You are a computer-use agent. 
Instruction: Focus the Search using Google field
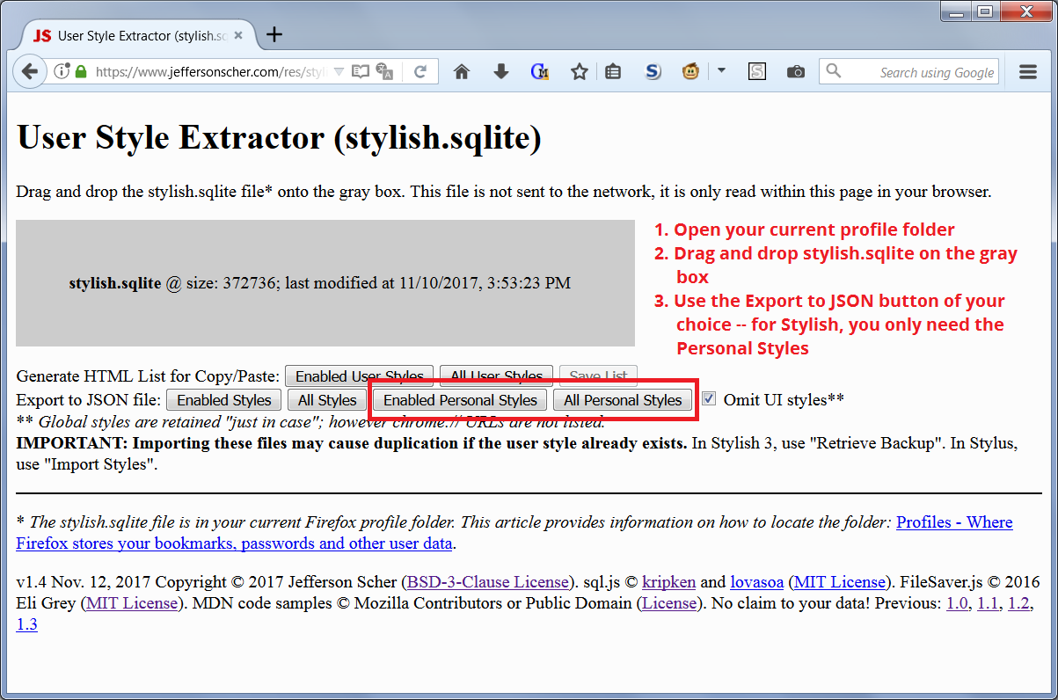click(x=909, y=72)
